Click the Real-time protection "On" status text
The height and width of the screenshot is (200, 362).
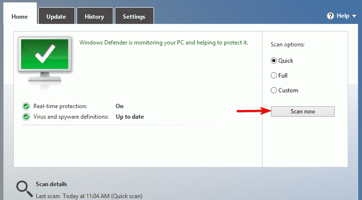pyautogui.click(x=120, y=106)
